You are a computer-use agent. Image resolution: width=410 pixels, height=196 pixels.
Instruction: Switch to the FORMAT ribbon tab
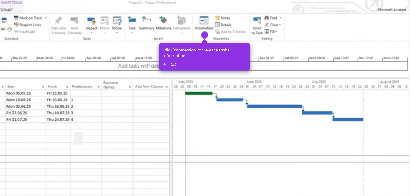click(x=6, y=10)
